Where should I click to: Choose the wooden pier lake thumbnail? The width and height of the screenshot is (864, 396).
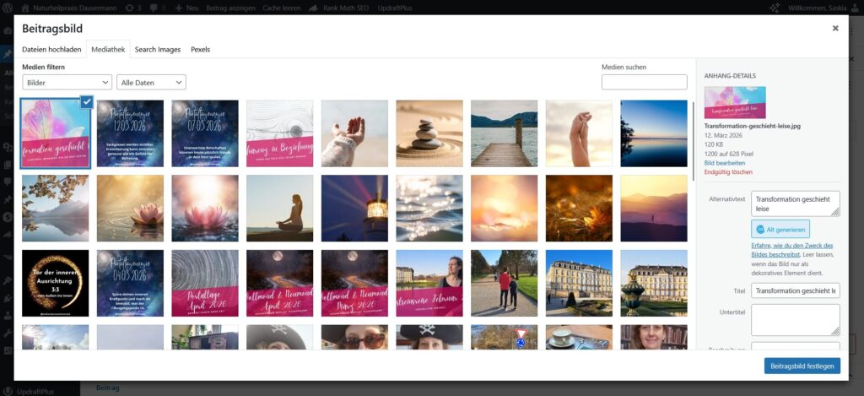[504, 133]
